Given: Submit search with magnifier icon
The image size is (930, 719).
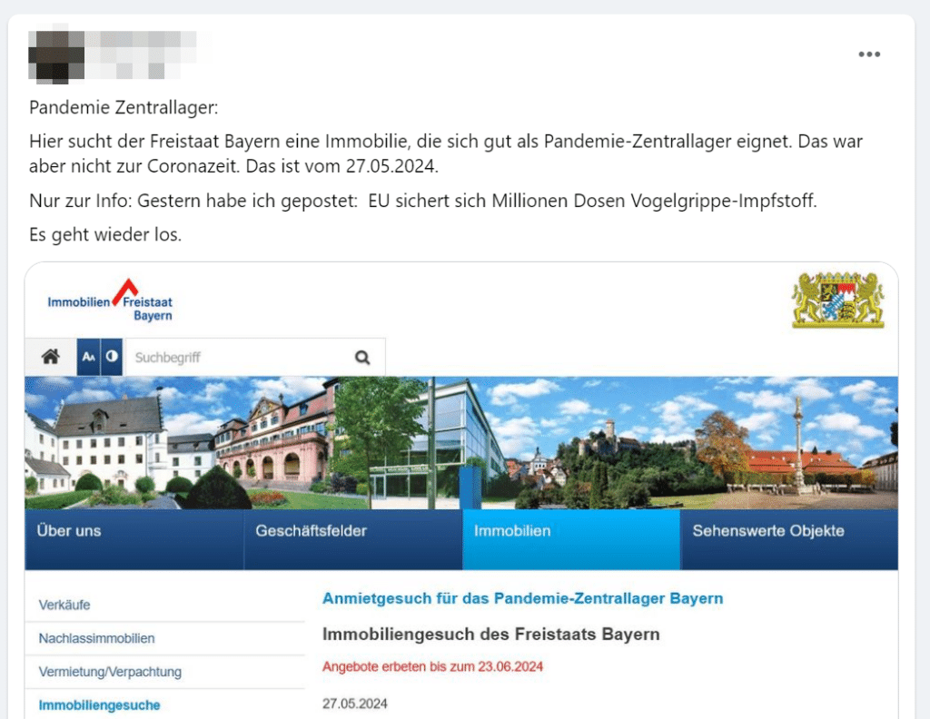Looking at the screenshot, I should (362, 358).
